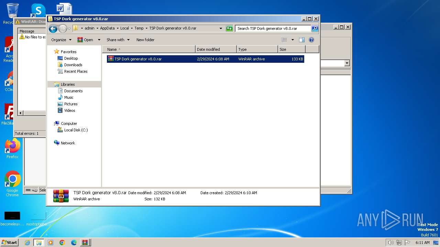Open the Documents library
This screenshot has width=440, height=247.
tap(73, 91)
